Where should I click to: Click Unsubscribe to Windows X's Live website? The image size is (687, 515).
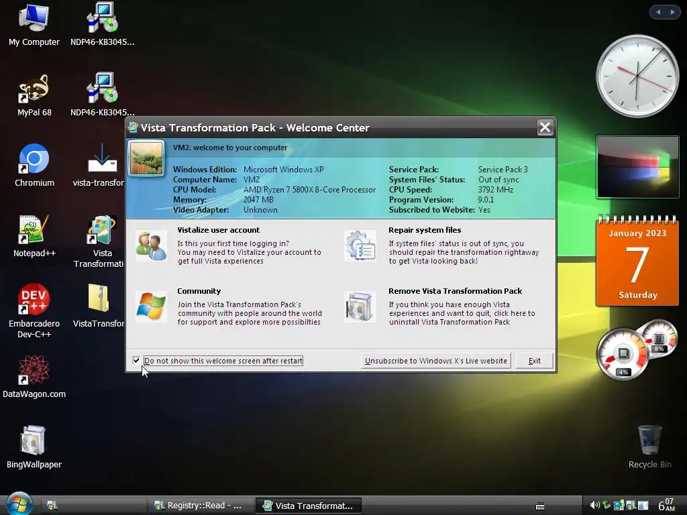coord(436,361)
